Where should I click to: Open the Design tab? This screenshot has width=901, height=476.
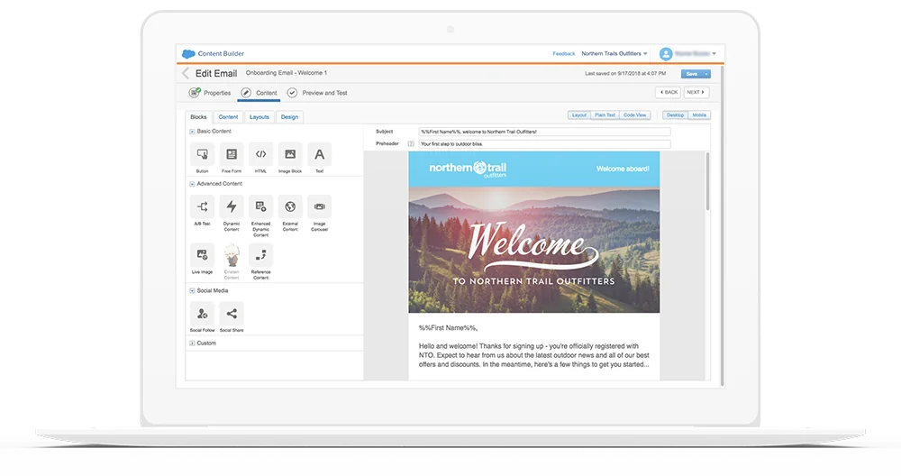[x=289, y=116]
